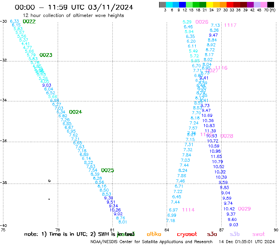279x245 pixels.
Task: Click the wave height value 6.33
Action: [x=14, y=21]
